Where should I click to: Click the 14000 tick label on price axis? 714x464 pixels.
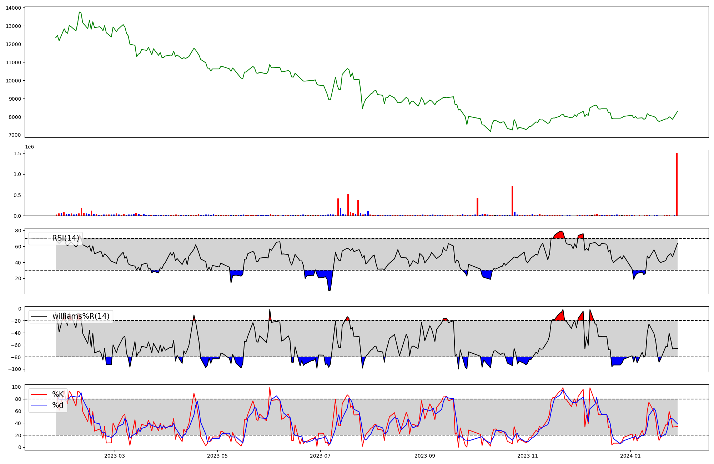coord(13,8)
